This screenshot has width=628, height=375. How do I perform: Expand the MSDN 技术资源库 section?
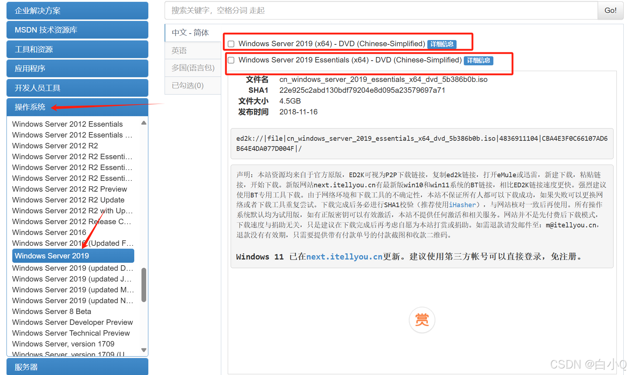click(77, 30)
